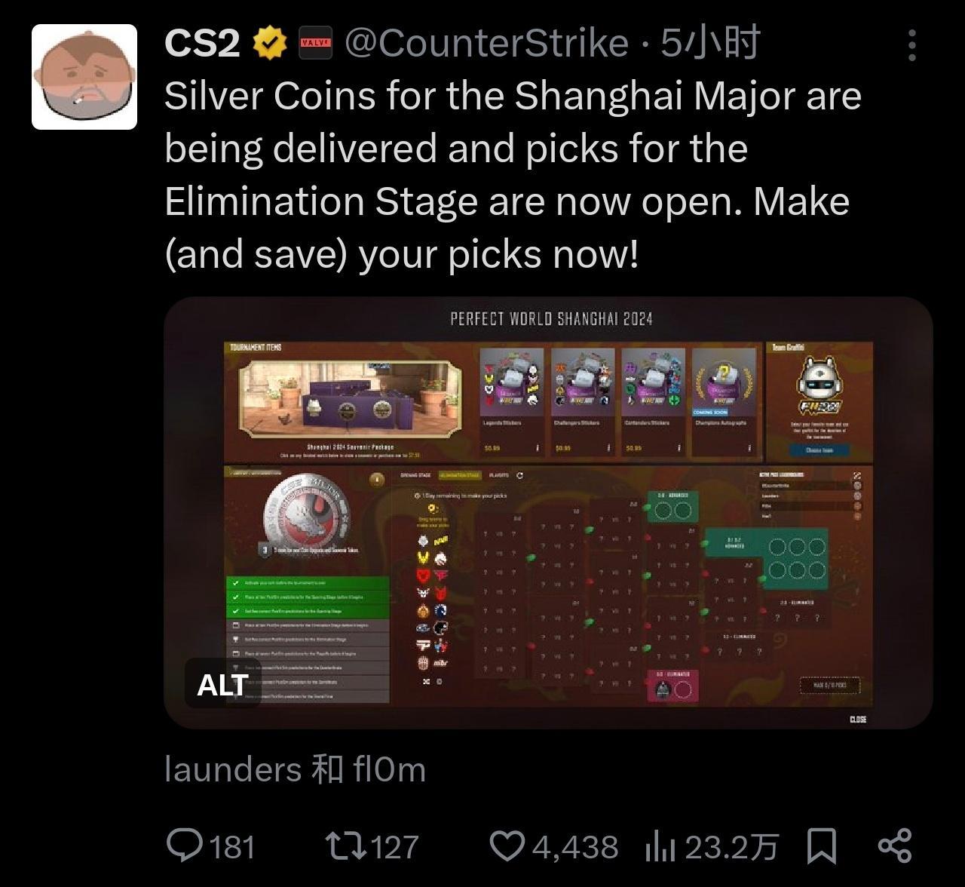
Task: Click the gold verified badge
Action: coord(269,44)
